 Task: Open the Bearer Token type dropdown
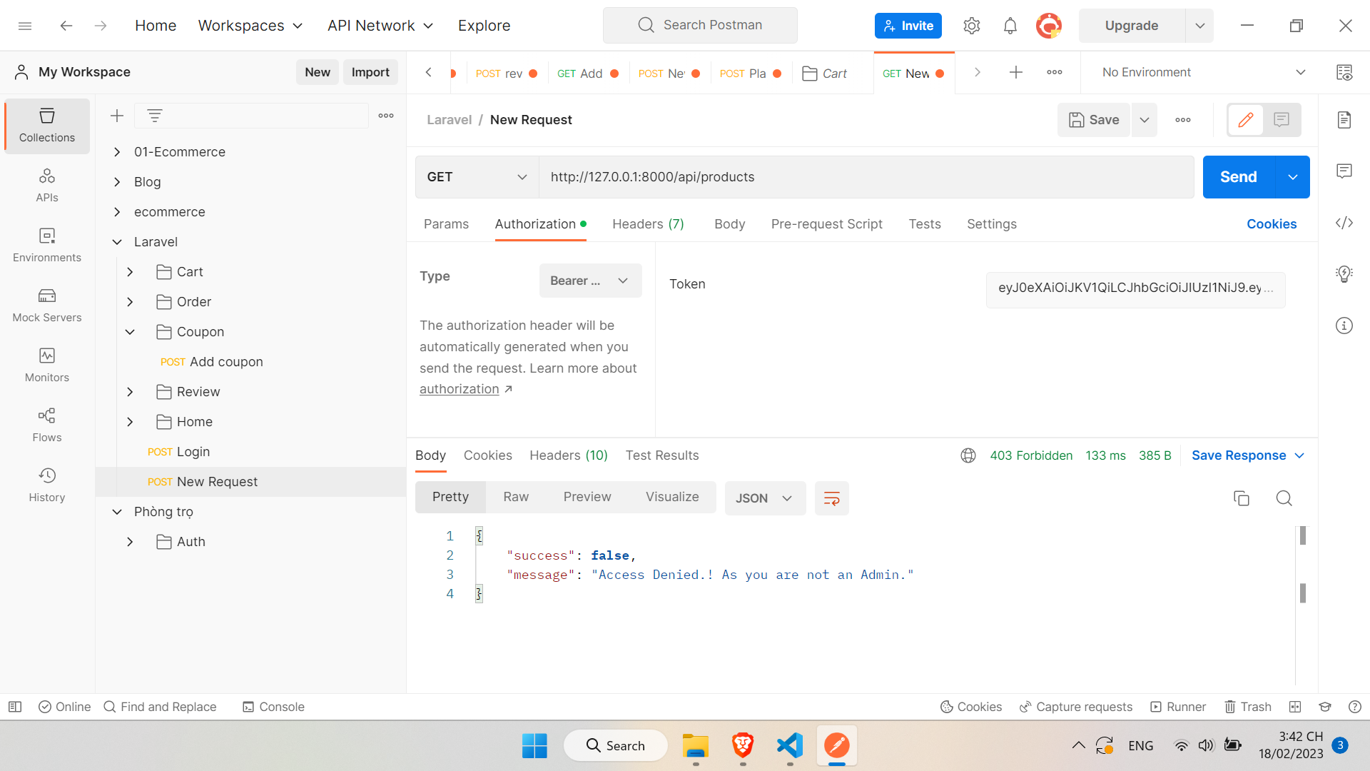coord(590,281)
